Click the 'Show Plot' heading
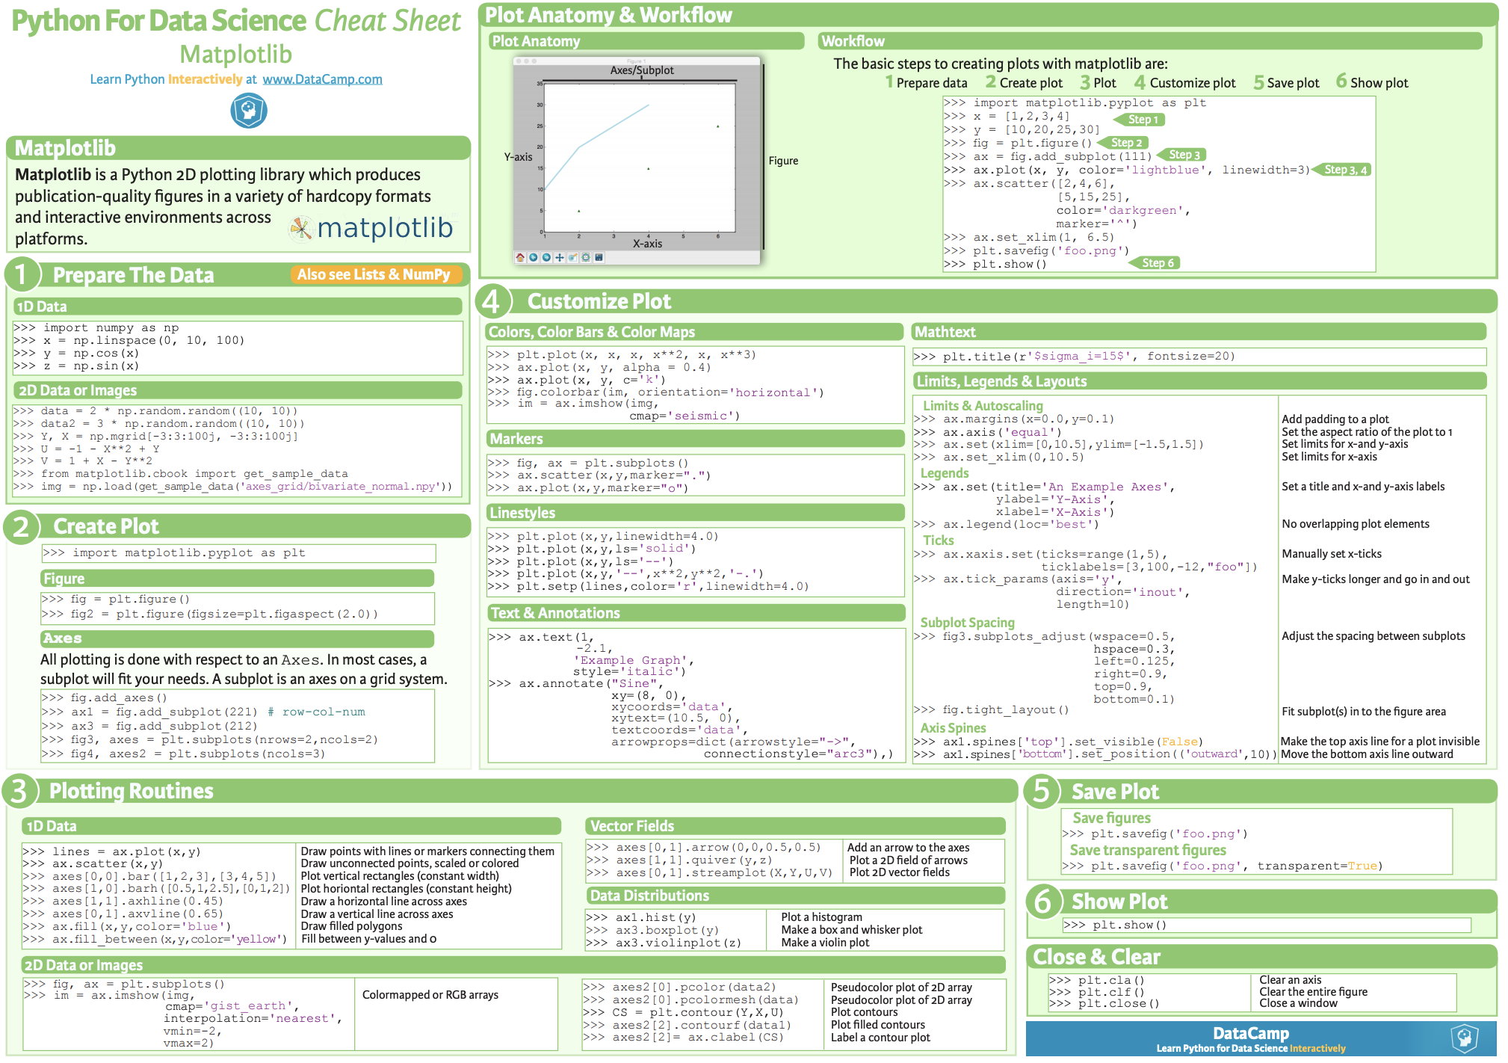1508x1063 pixels. click(1119, 902)
